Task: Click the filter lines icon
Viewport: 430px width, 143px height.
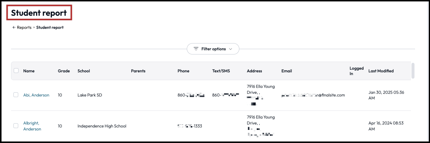Action: (x=196, y=49)
